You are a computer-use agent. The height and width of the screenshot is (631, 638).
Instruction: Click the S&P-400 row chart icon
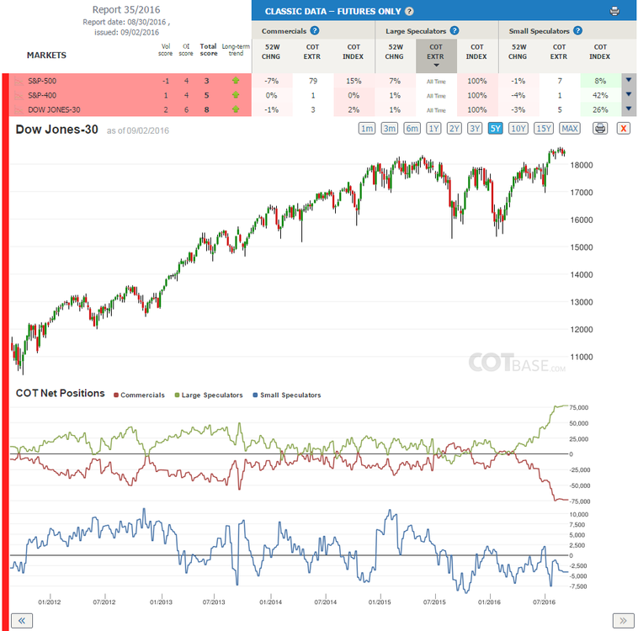pos(19,95)
